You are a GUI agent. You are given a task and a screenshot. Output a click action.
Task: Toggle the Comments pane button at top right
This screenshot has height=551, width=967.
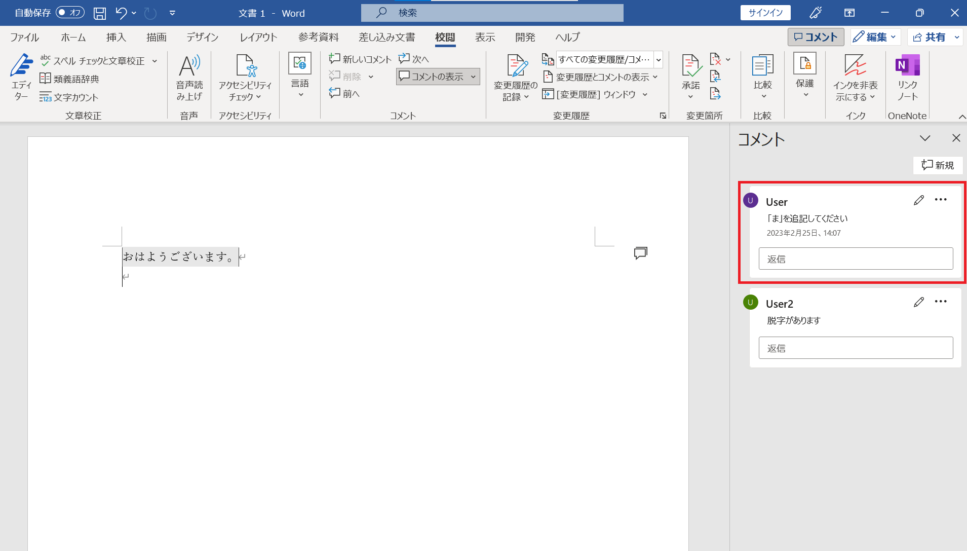816,37
